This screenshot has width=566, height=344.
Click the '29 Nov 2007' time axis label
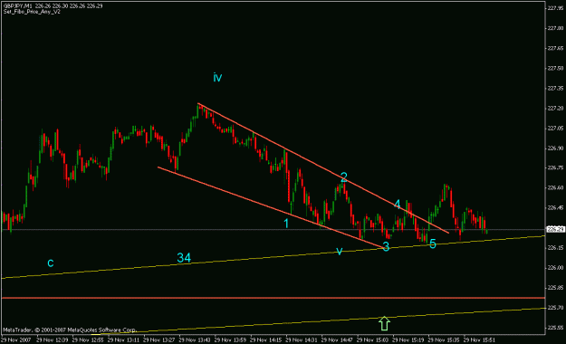[x=16, y=339]
